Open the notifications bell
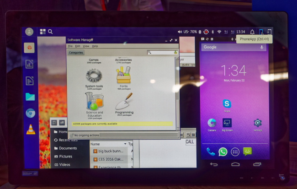Image resolution: width=297 pixels, height=189 pixels. point(252,32)
